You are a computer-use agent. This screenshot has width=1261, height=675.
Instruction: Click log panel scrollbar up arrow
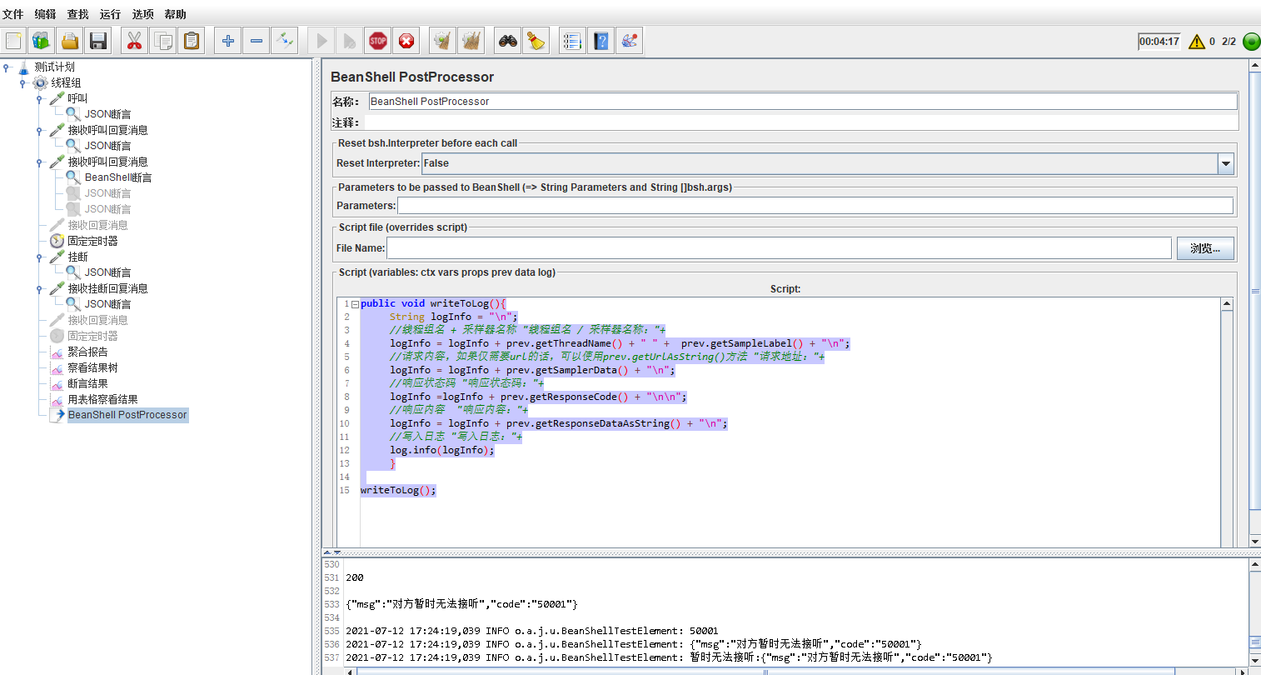point(1254,565)
